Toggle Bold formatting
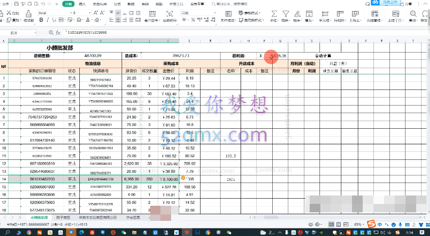 (x=41, y=20)
